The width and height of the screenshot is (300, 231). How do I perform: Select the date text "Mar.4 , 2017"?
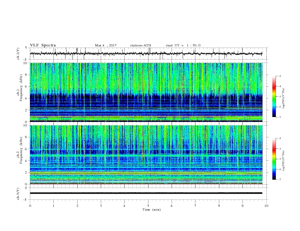(106, 45)
